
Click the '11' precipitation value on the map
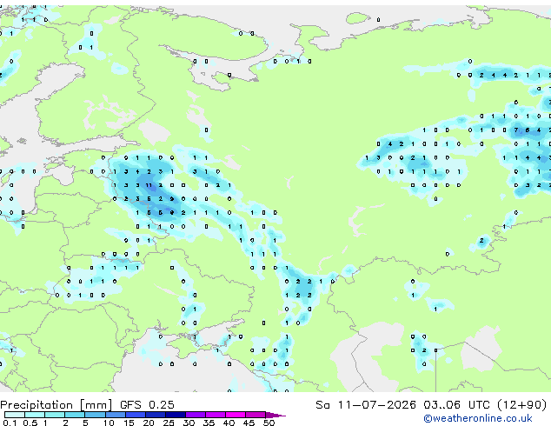pos(149,185)
